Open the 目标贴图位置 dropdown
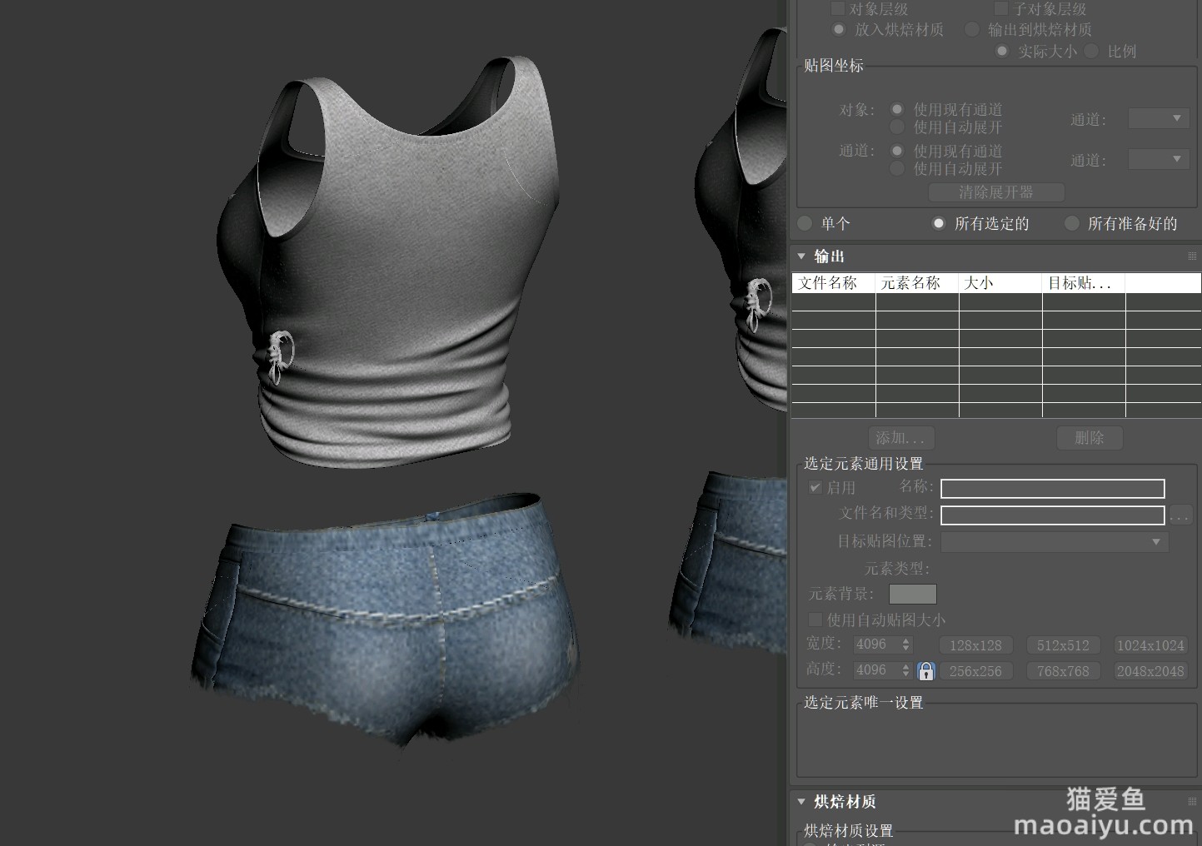 tap(1055, 542)
